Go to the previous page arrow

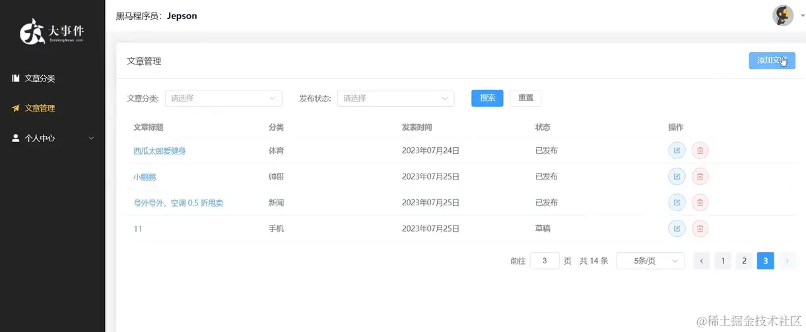pyautogui.click(x=702, y=261)
